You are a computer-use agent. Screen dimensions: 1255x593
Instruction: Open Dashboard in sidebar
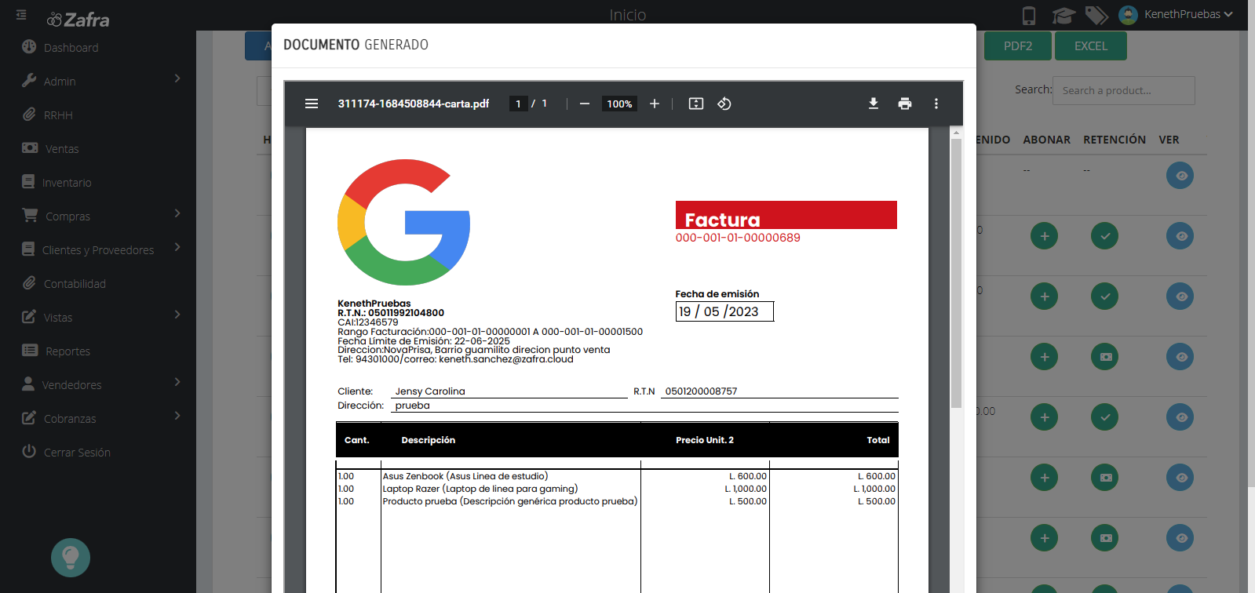[71, 48]
